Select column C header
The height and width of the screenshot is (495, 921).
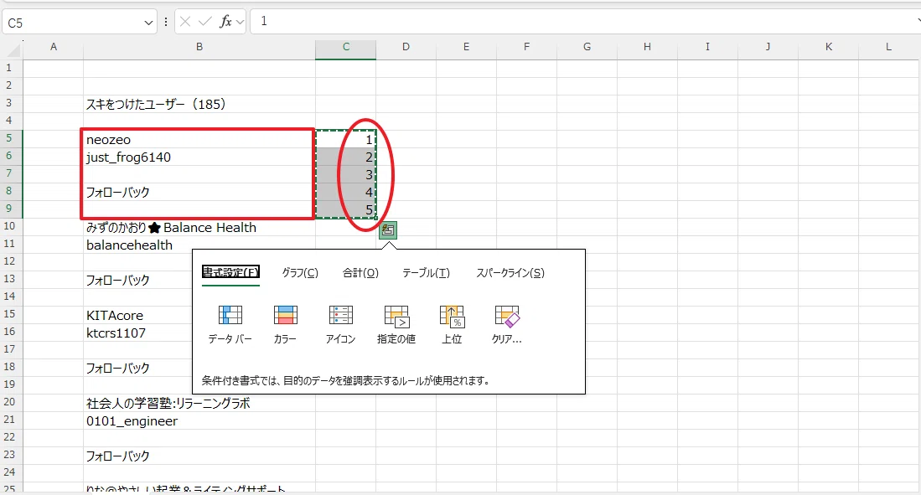click(346, 47)
